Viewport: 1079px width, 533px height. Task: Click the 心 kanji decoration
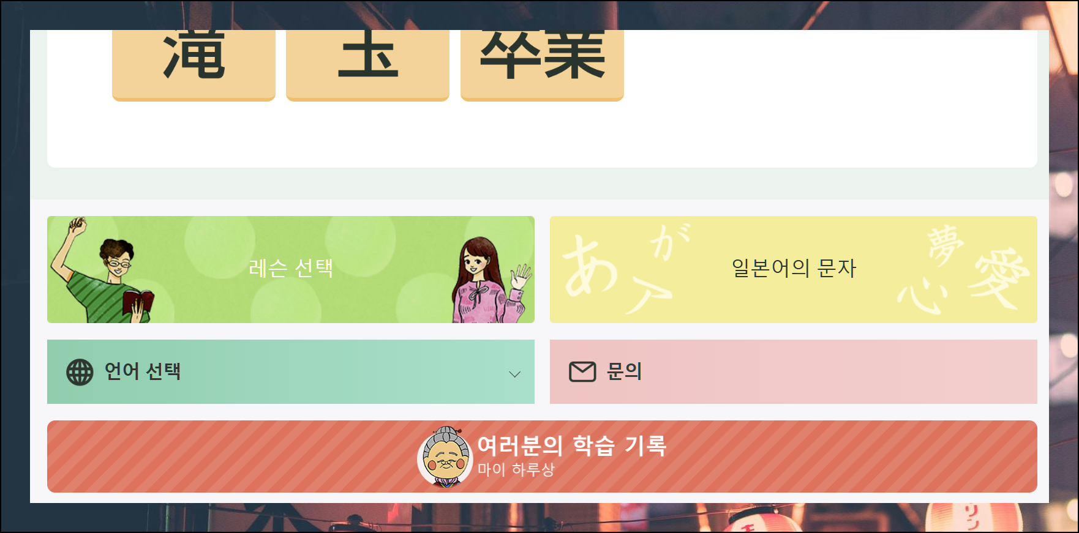(x=923, y=296)
